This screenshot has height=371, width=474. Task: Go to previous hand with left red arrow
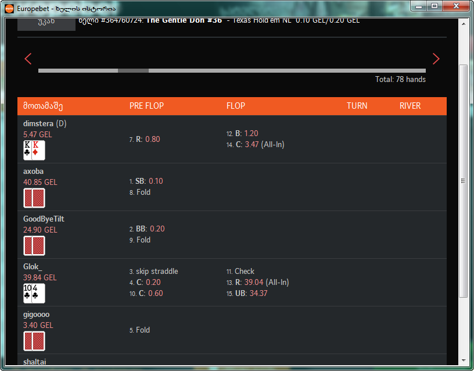pos(28,59)
